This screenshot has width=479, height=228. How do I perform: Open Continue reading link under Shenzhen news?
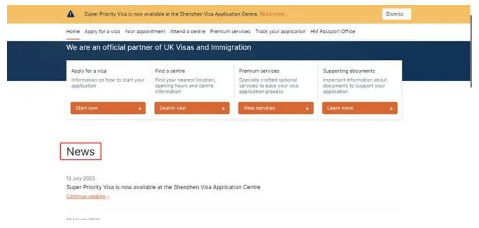coord(88,196)
